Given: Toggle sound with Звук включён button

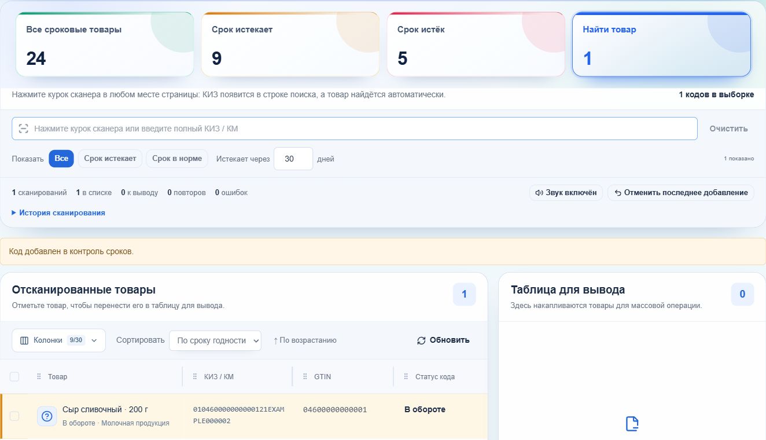Looking at the screenshot, I should point(566,193).
